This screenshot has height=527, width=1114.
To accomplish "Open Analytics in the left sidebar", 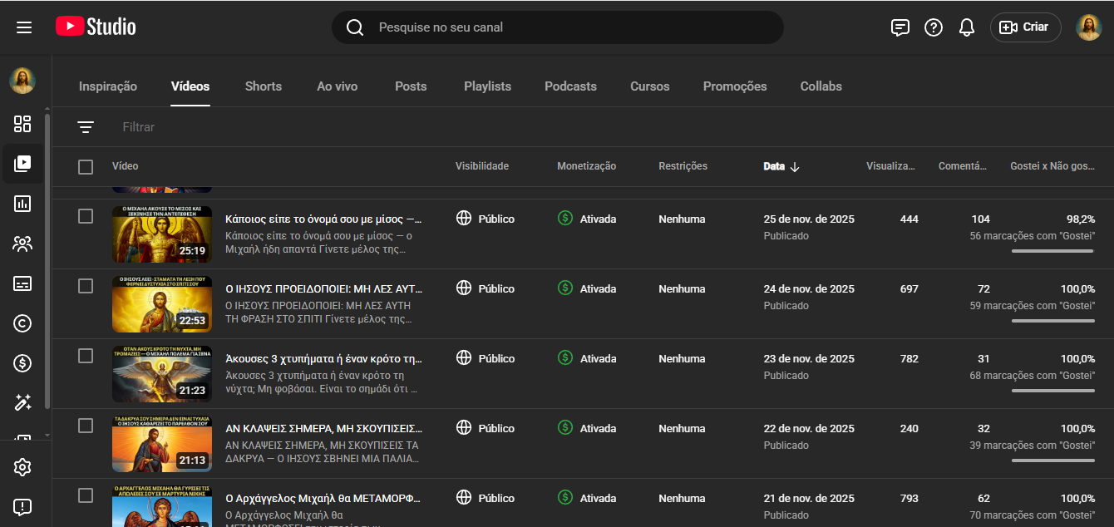I will 22,204.
